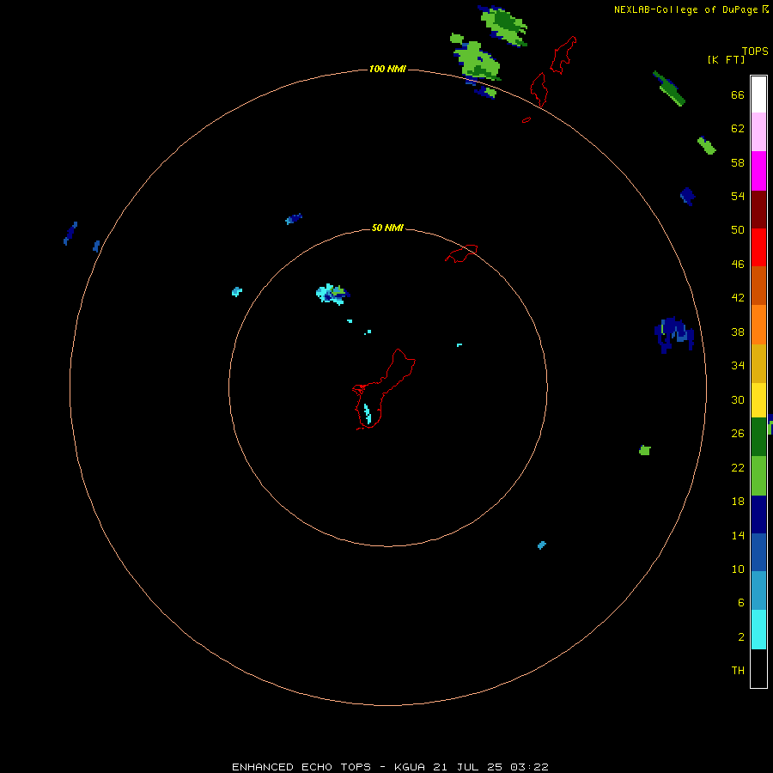Screen dimensions: 773x773
Task: Click the 50 legend value
Action: point(738,230)
